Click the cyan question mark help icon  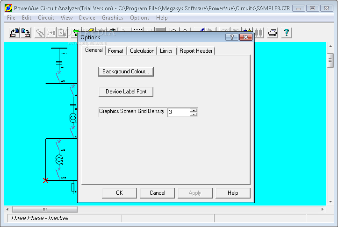coord(287,33)
